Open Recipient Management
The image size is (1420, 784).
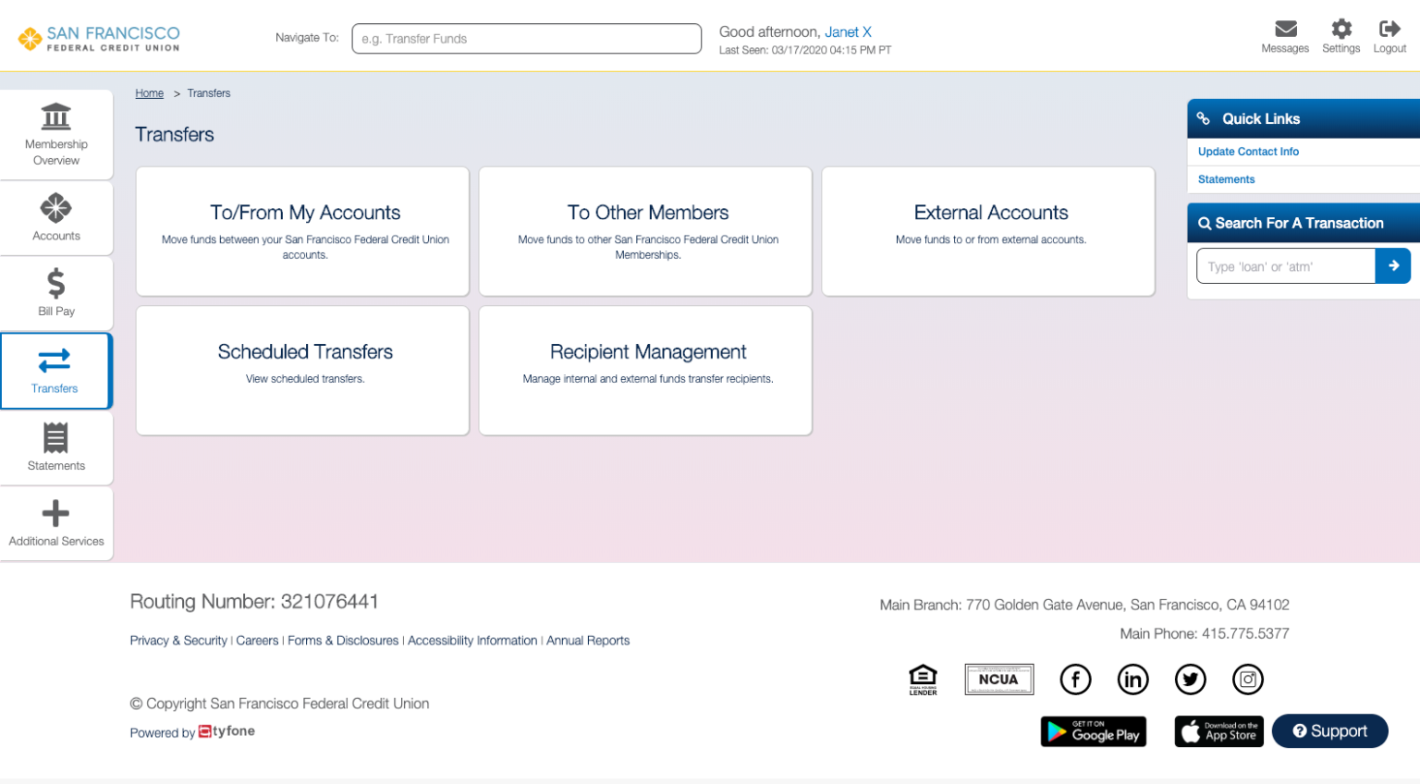tap(644, 370)
